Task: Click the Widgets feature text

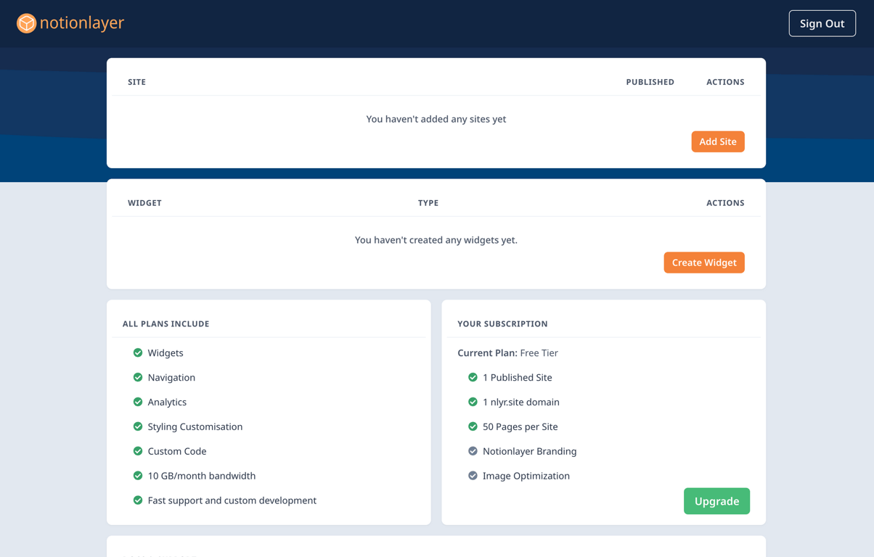Action: pos(166,353)
